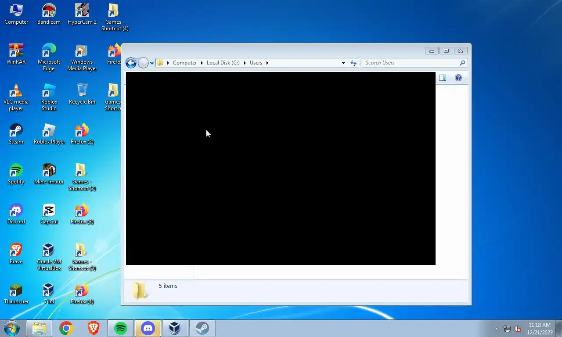Click the muted volume tray icon

pos(518,329)
